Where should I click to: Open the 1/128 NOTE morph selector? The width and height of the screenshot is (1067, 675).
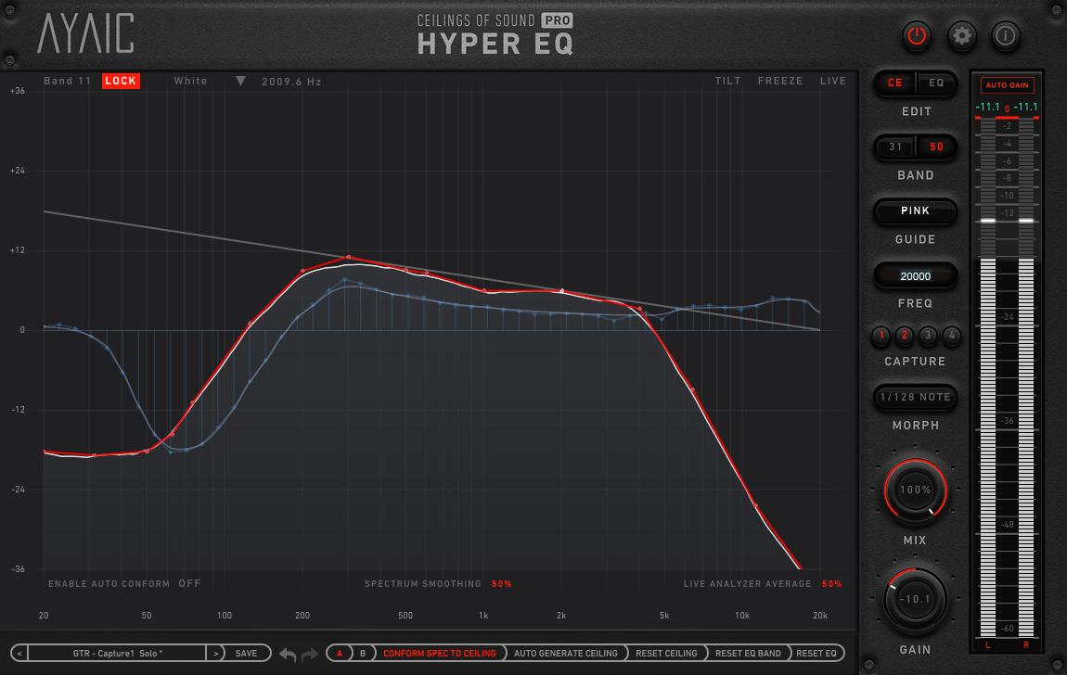pos(915,398)
